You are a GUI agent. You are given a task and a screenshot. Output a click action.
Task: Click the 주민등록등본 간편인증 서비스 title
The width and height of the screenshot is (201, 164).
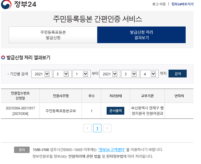click(98, 19)
